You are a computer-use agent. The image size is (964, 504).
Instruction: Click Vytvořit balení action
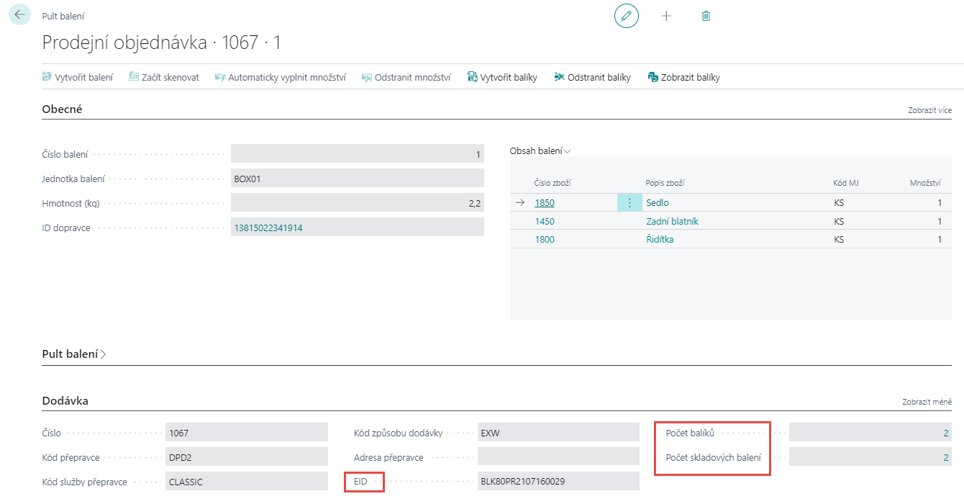[x=78, y=77]
